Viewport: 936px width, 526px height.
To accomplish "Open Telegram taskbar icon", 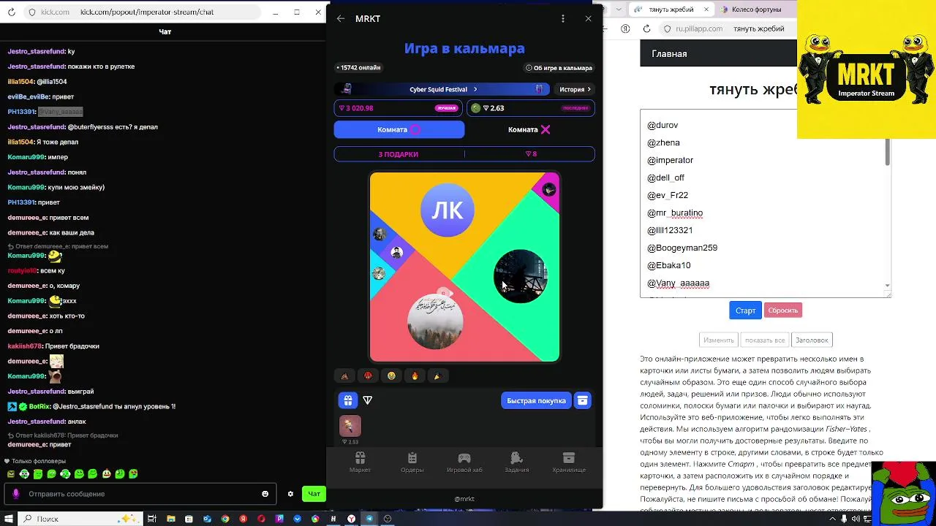I will point(369,519).
